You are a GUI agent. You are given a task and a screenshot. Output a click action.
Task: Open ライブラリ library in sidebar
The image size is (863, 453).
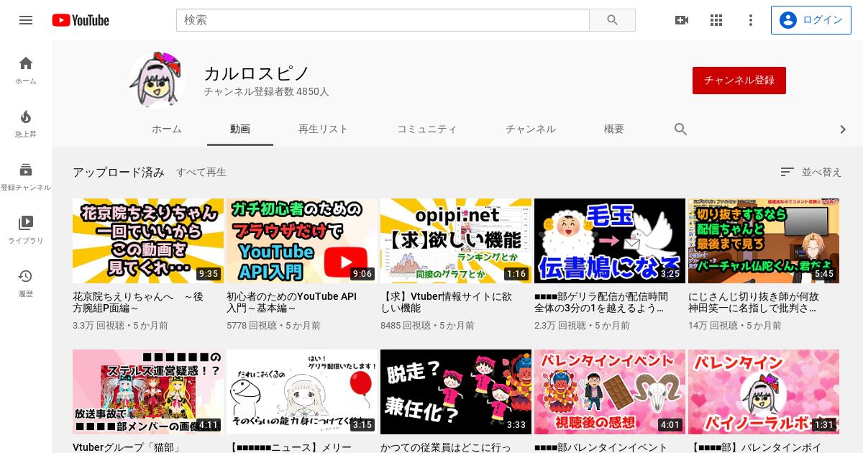[26, 230]
